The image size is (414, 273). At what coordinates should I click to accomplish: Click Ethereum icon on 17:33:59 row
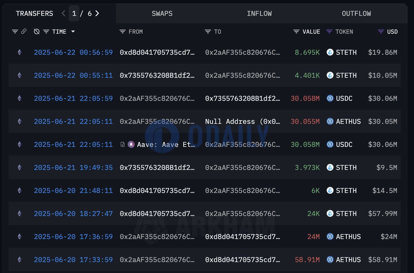[20, 259]
